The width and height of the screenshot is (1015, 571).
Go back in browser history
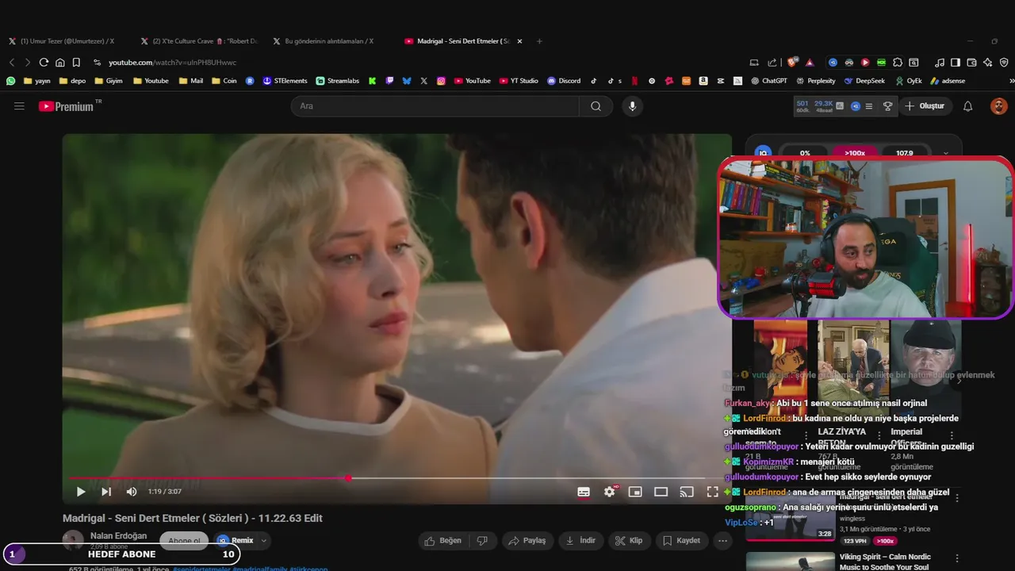point(12,62)
